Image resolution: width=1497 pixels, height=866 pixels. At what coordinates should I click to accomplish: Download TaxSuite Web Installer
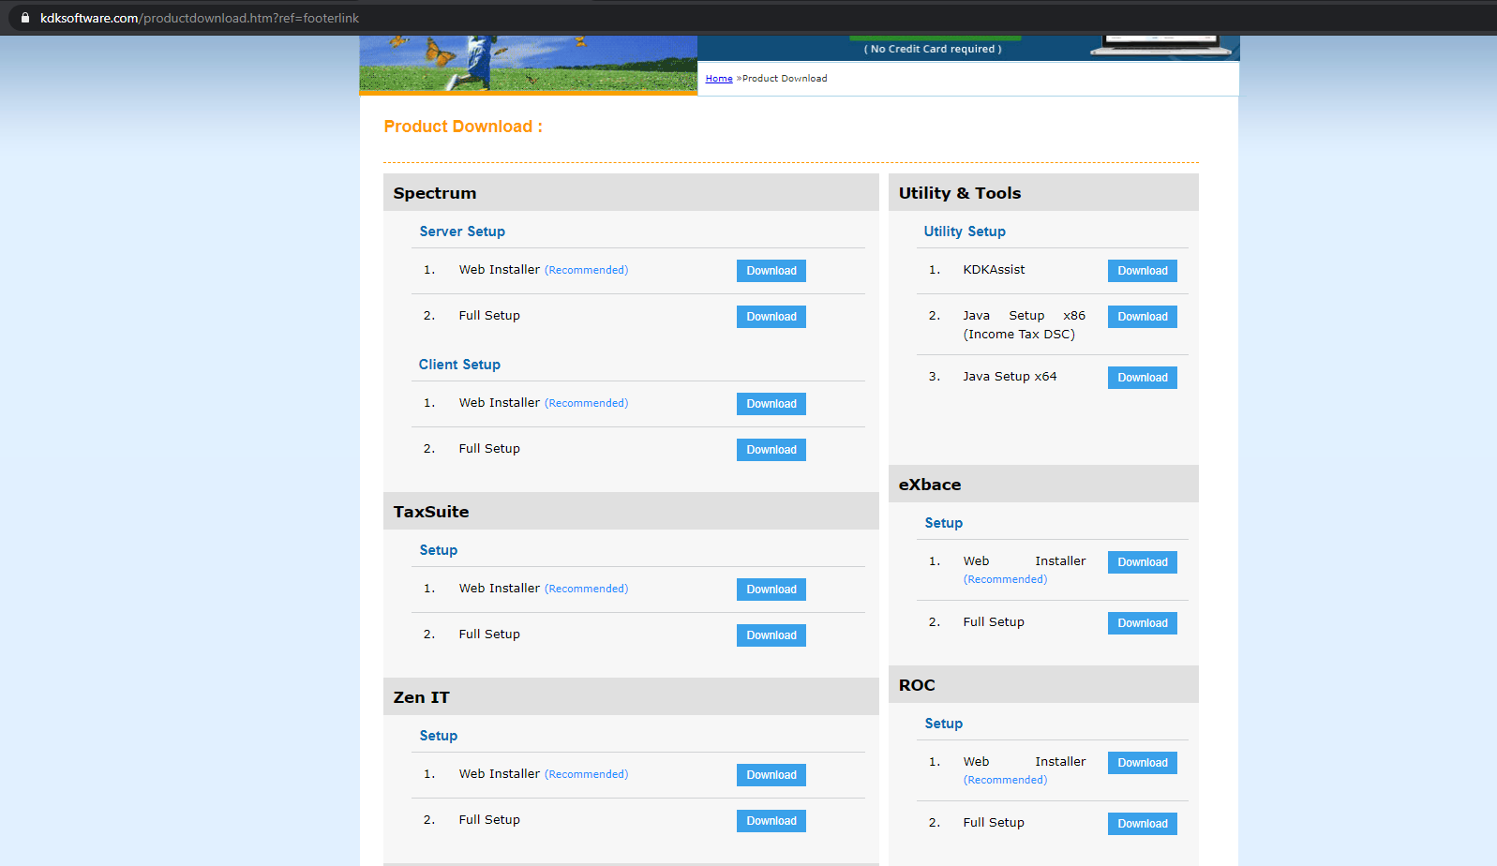click(771, 590)
